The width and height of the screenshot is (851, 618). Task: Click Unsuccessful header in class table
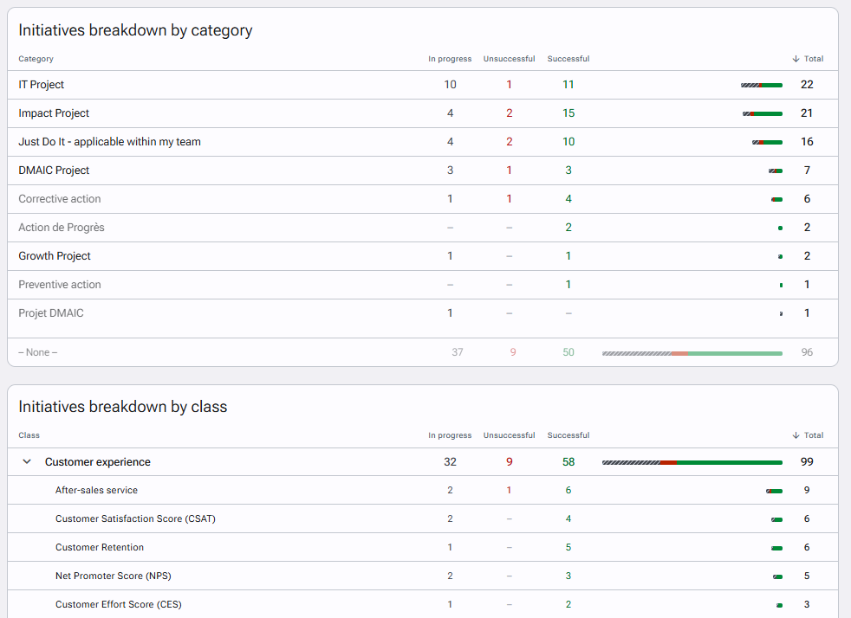pyautogui.click(x=509, y=435)
